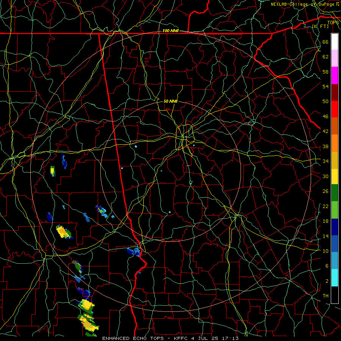This screenshot has height=341, width=341.
Task: Click the 46 value on the legend scale
Action: click(x=325, y=116)
